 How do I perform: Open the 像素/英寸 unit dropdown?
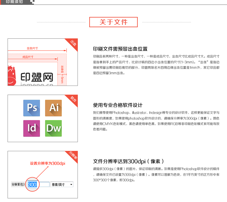pos(62,184)
